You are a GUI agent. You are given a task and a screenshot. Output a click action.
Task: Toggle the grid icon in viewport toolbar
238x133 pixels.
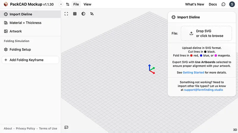tap(75, 14)
